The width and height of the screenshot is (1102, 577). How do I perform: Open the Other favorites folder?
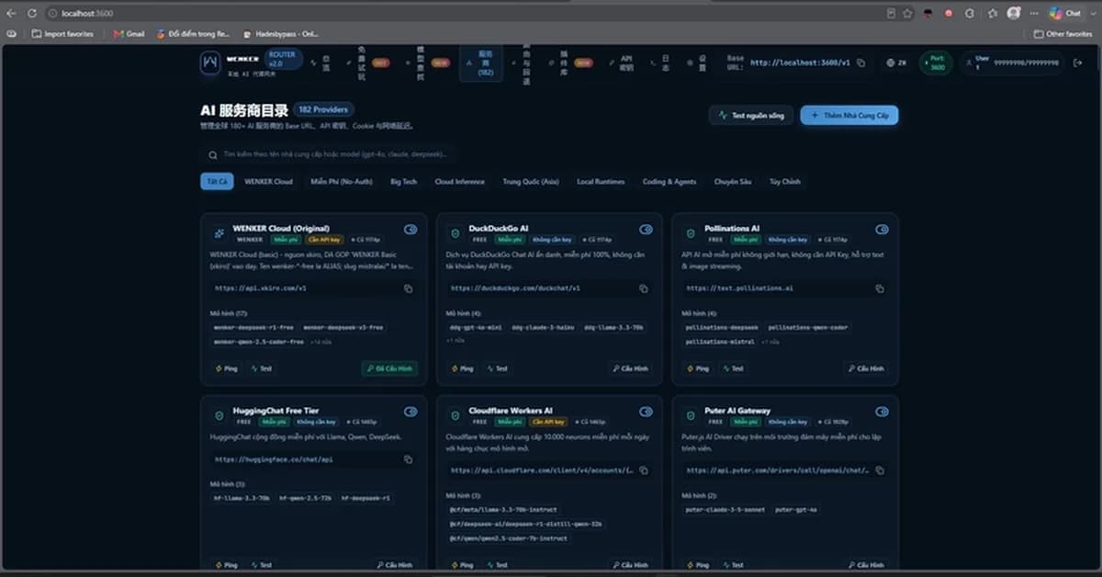coord(1063,34)
